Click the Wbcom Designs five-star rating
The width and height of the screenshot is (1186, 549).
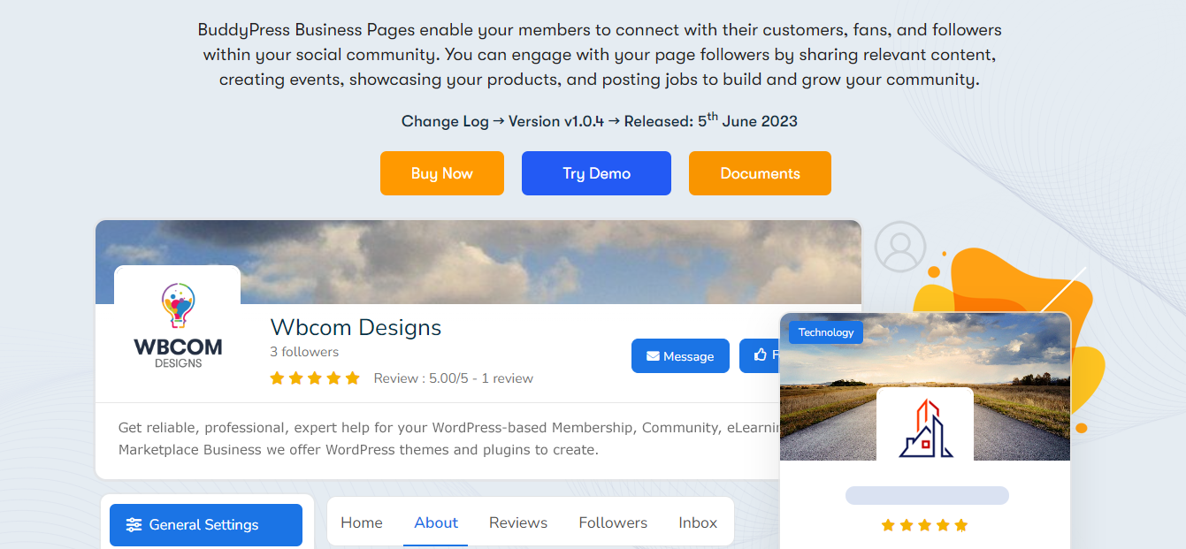pyautogui.click(x=315, y=378)
